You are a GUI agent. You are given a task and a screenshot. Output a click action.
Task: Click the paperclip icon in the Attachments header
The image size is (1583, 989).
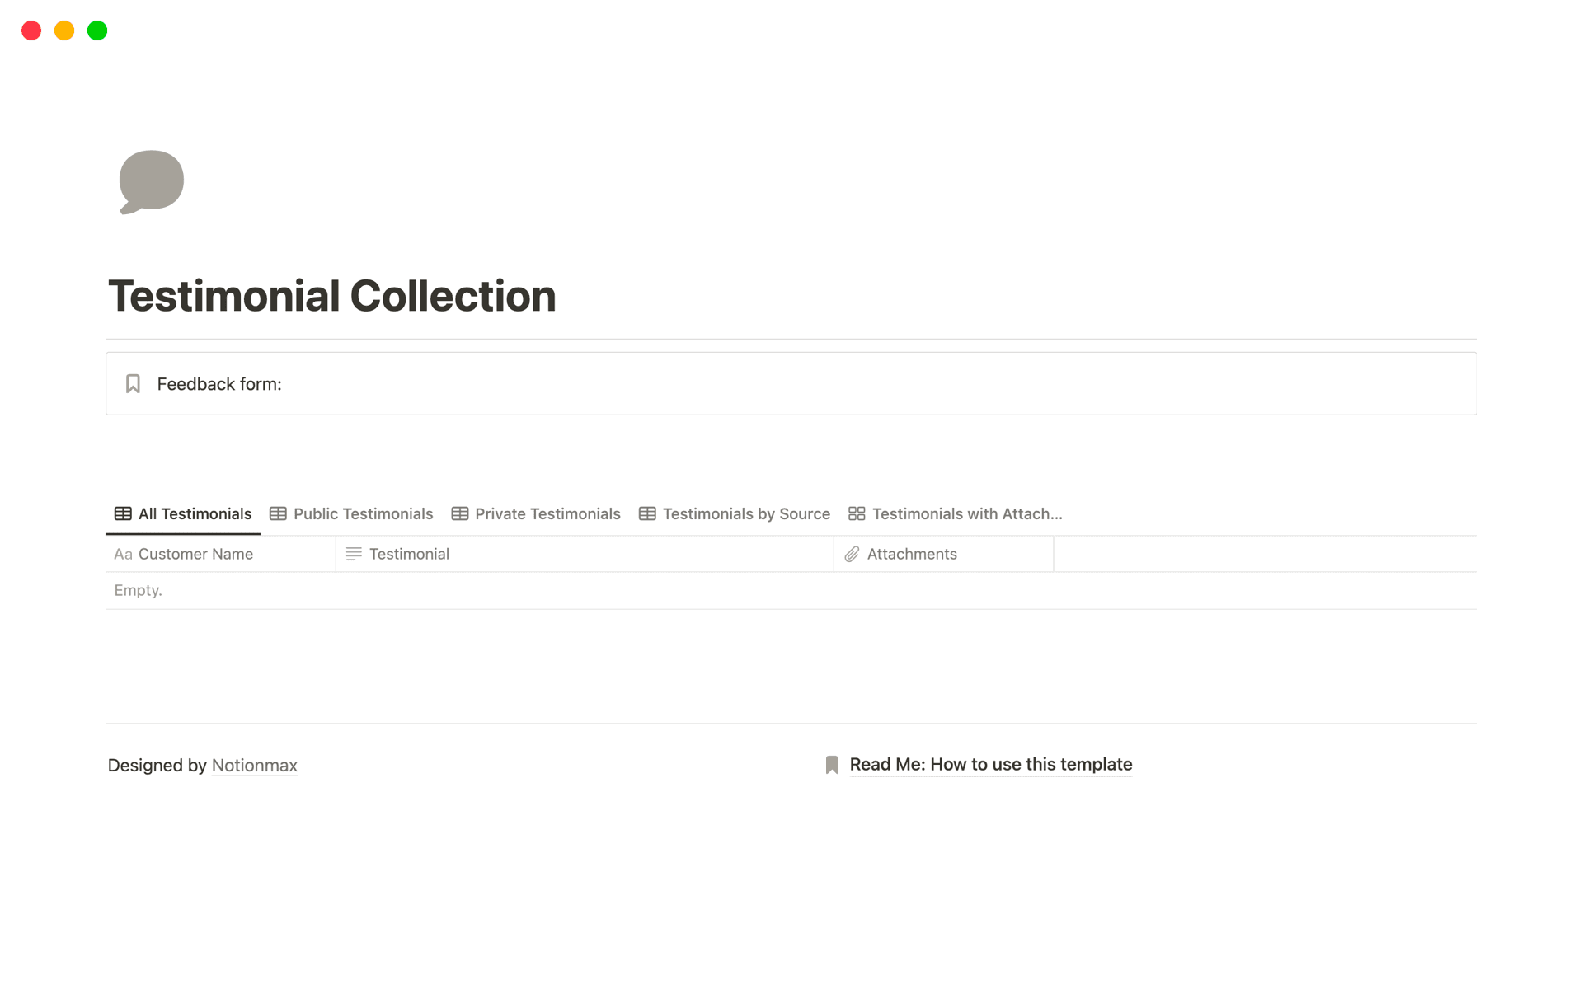point(852,554)
